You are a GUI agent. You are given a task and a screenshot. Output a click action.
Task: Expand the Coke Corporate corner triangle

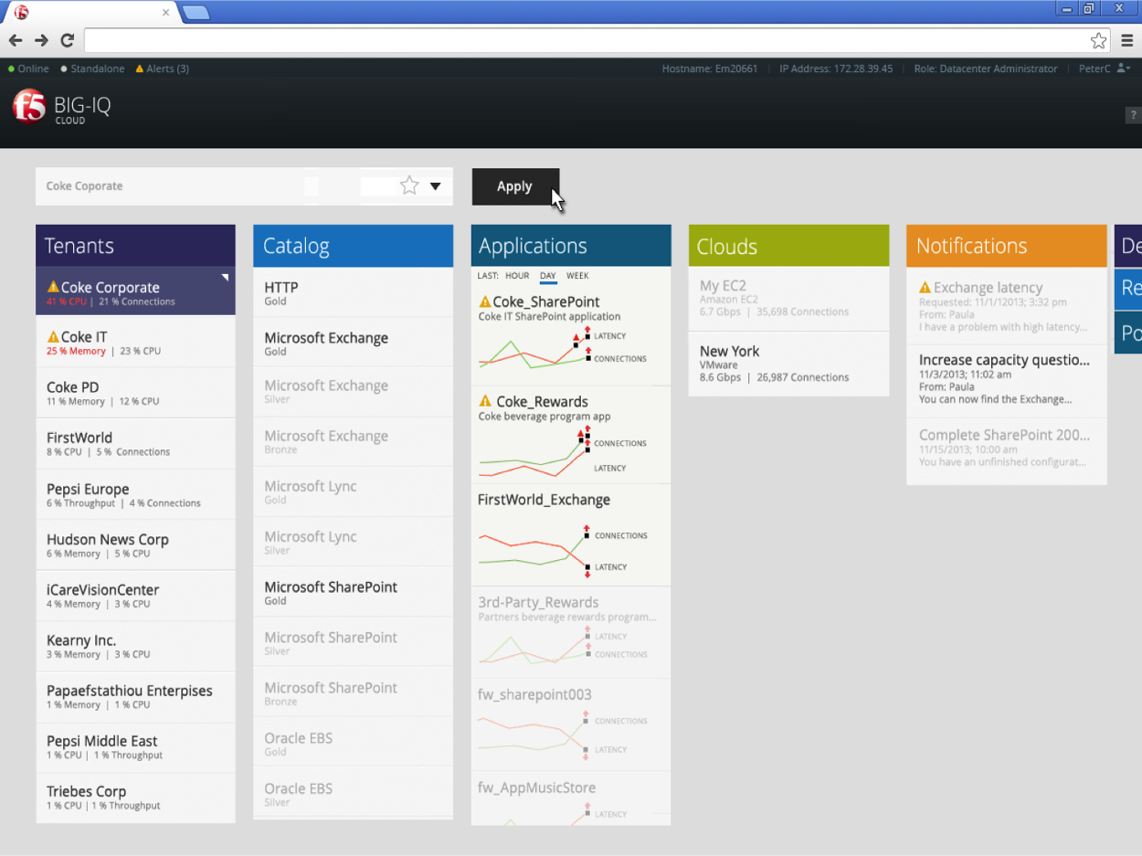coord(225,277)
